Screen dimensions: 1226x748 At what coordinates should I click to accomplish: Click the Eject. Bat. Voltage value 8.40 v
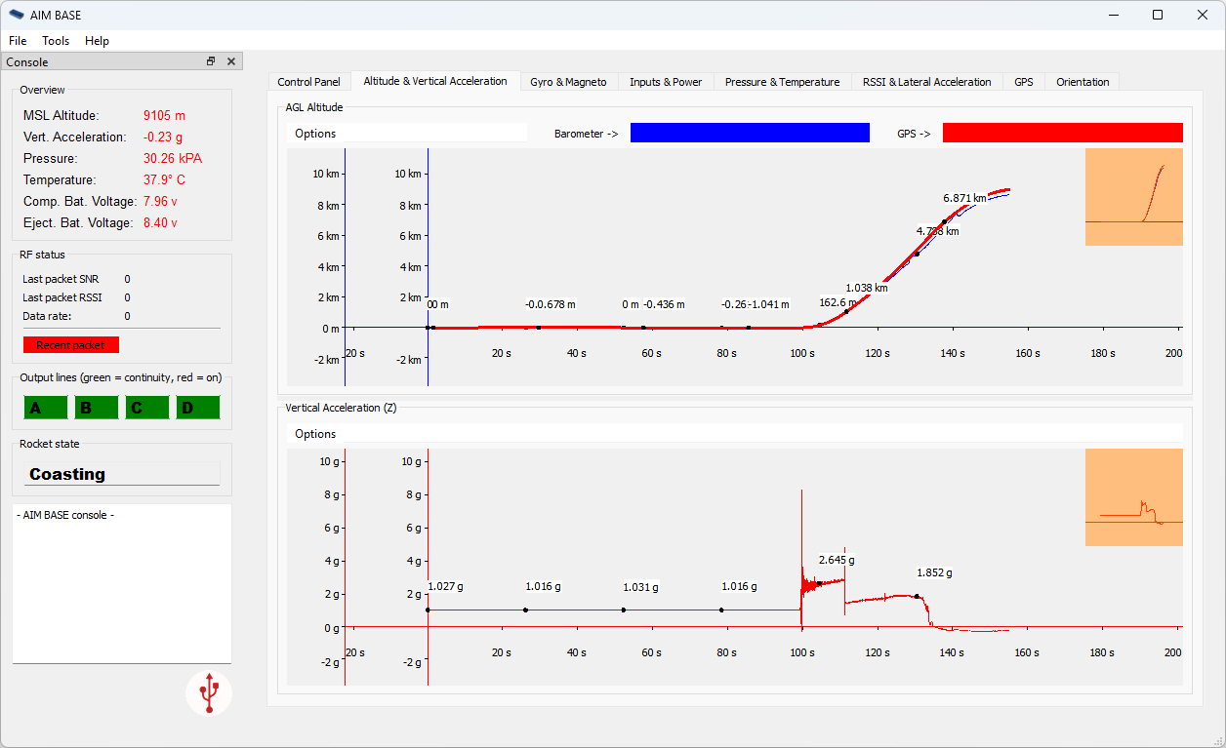tap(160, 222)
